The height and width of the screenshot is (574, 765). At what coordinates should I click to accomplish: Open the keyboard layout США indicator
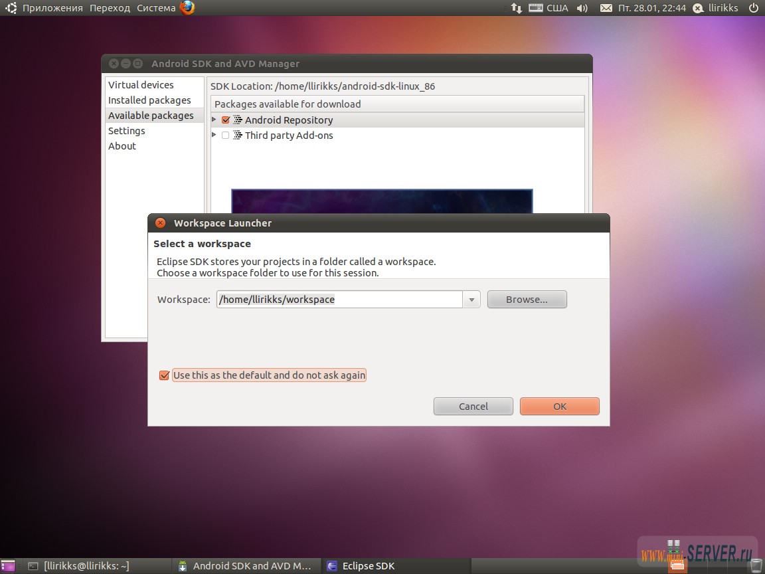[549, 8]
